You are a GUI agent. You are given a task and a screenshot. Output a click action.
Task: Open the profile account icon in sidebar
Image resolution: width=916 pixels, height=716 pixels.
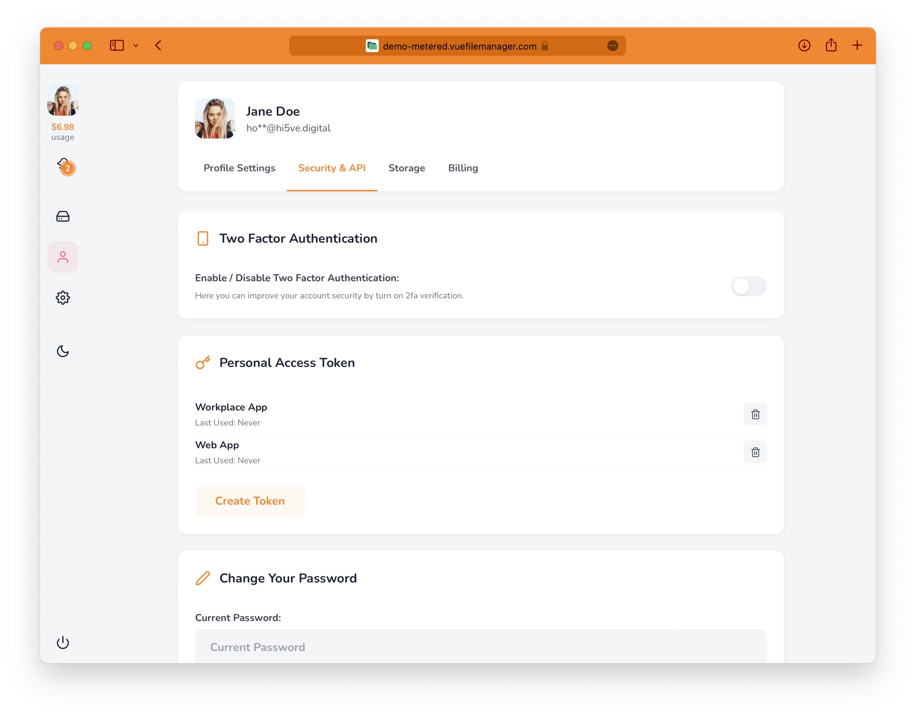[63, 257]
